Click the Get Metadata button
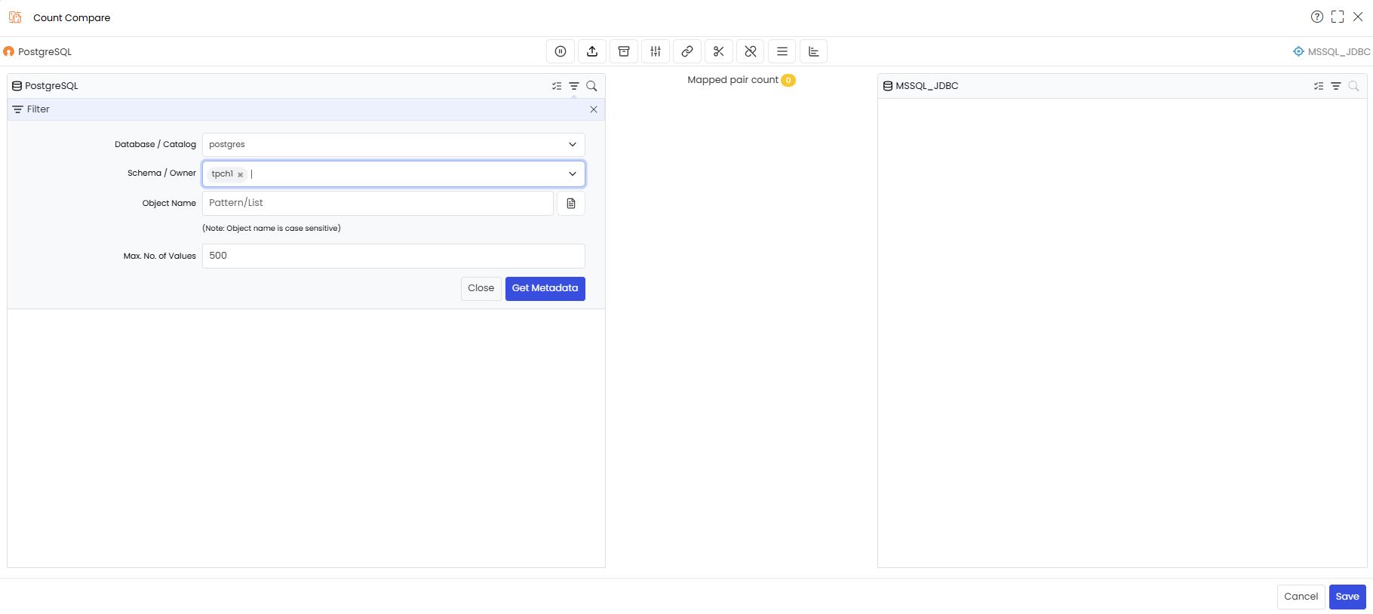 tap(545, 288)
